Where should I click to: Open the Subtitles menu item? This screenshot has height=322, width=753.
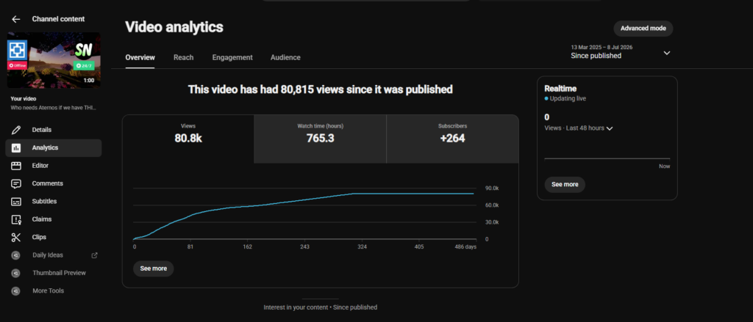[x=53, y=202]
